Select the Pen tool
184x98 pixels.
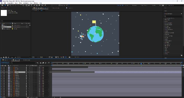pos(29,5)
